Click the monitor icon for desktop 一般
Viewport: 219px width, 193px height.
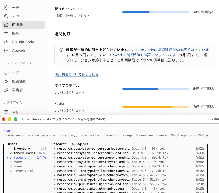pyautogui.click(x=6, y=73)
